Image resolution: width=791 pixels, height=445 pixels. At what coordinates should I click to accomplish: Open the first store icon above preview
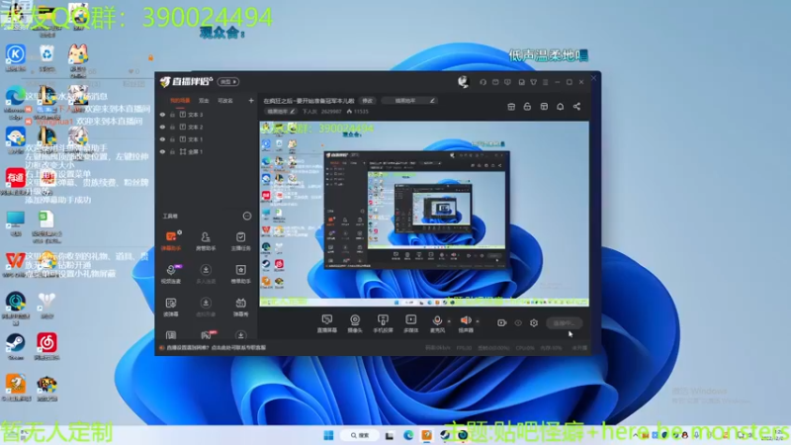511,107
